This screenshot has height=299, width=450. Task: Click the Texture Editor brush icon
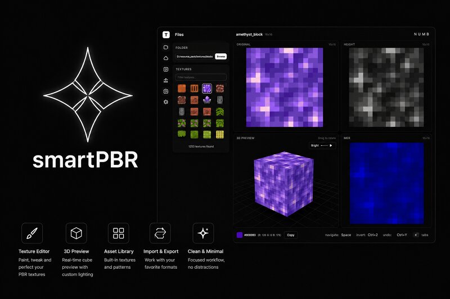point(32,233)
